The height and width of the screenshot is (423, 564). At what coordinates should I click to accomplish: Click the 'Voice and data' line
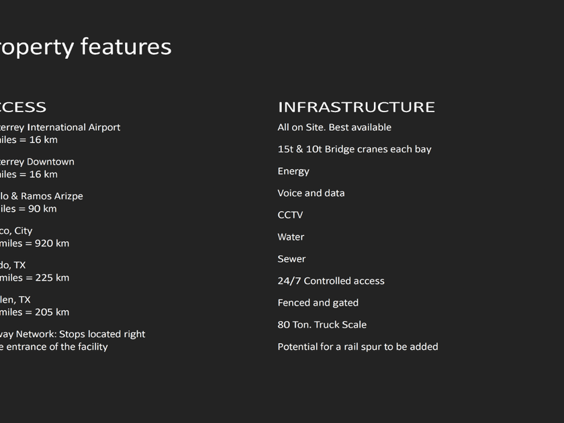(x=311, y=193)
